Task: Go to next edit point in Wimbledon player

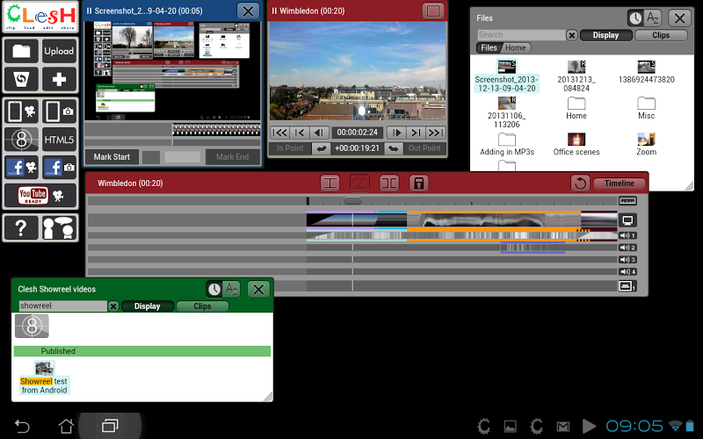Action: pos(416,133)
